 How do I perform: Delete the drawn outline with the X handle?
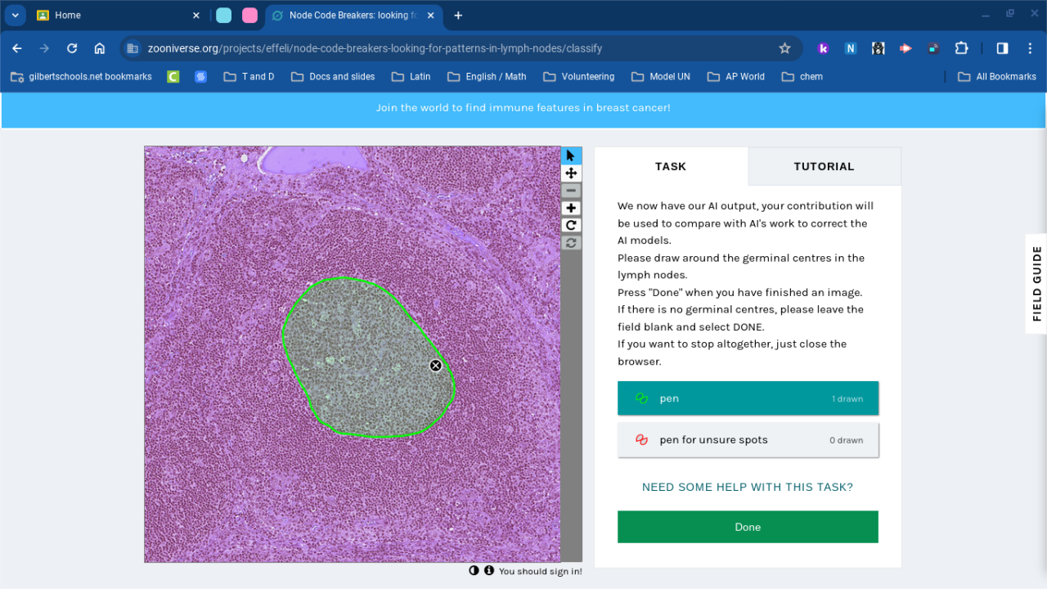coord(436,366)
